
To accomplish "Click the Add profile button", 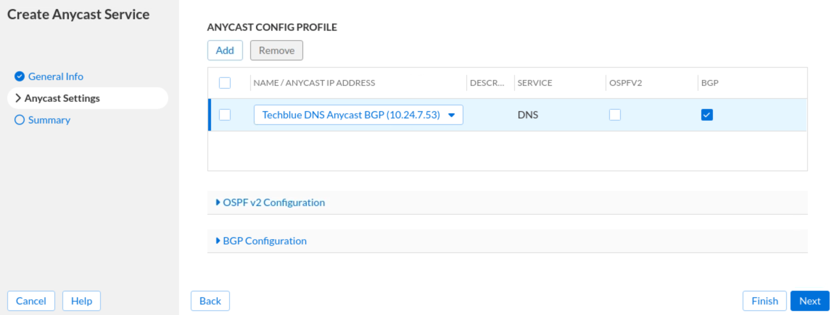I will [x=225, y=50].
